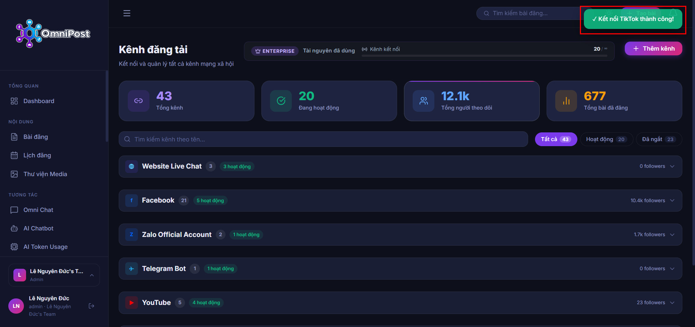Viewport: 695px width, 327px height.
Task: Click the YouTube play icon
Action: click(x=131, y=302)
